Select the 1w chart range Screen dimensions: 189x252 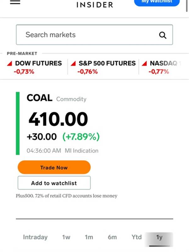click(x=66, y=237)
